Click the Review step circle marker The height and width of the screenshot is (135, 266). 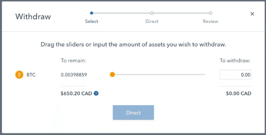point(210,13)
